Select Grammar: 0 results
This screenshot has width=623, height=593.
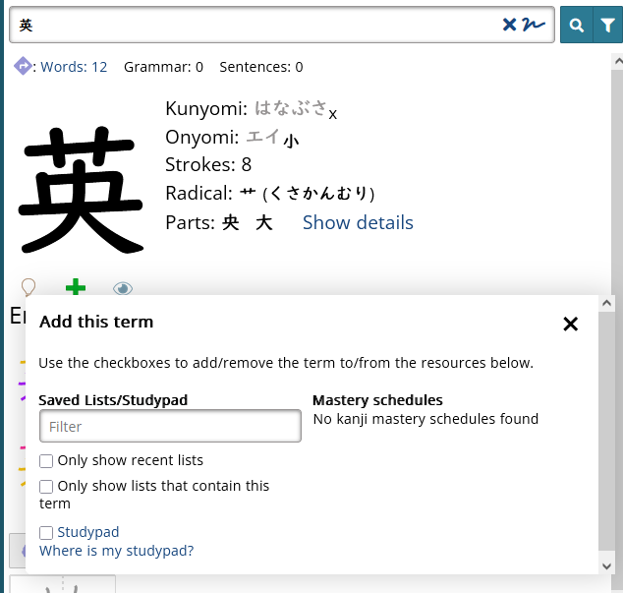163,67
